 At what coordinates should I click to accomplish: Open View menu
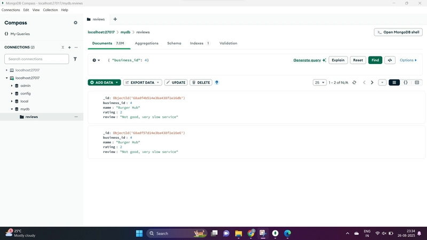(36, 10)
